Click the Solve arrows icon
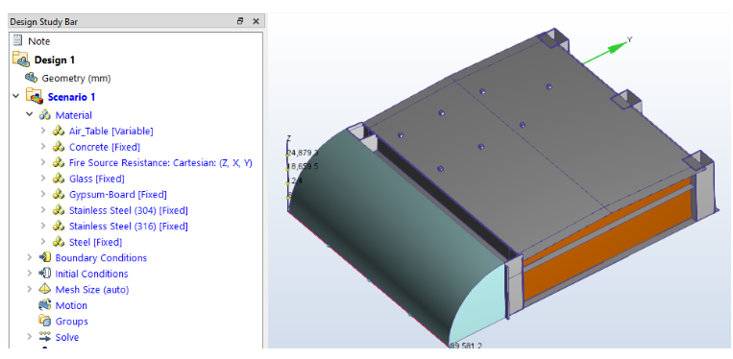 click(x=45, y=337)
